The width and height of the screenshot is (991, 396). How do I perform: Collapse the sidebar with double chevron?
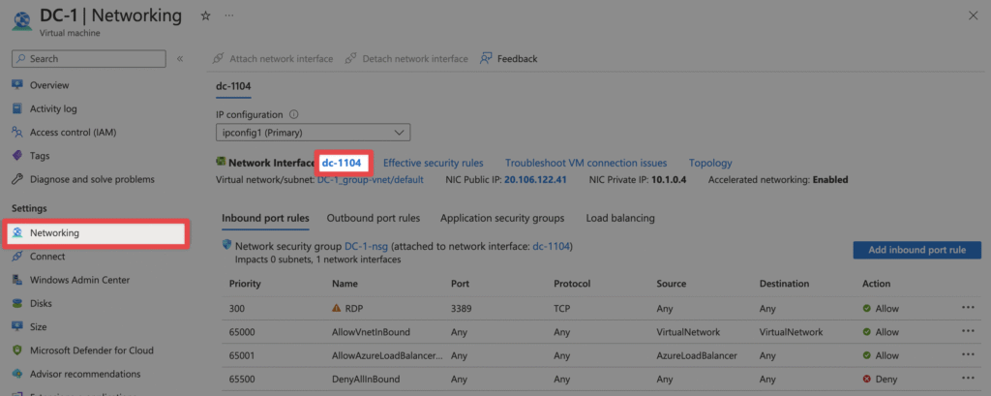point(180,59)
